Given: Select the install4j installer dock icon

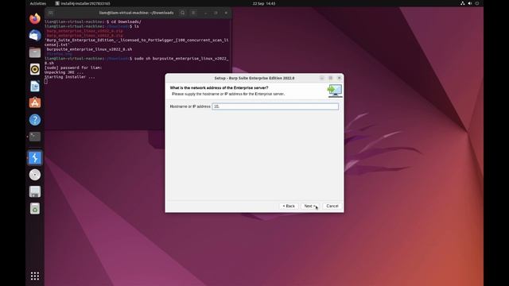Looking at the screenshot, I should tap(35, 158).
